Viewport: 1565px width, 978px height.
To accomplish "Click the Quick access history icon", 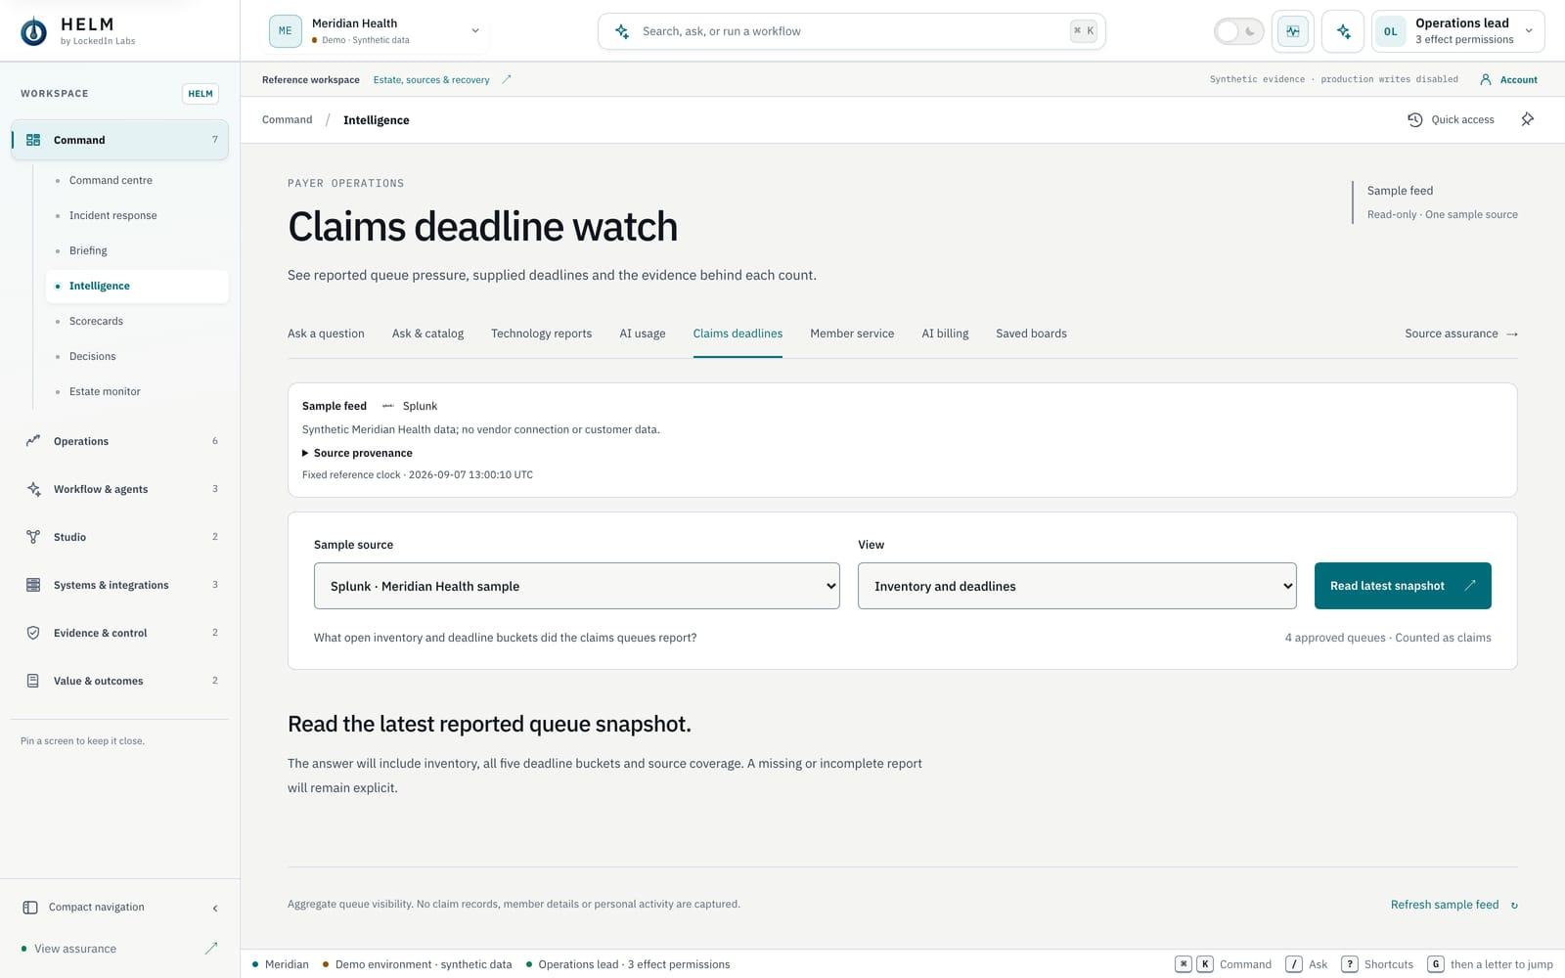I will pos(1414,119).
